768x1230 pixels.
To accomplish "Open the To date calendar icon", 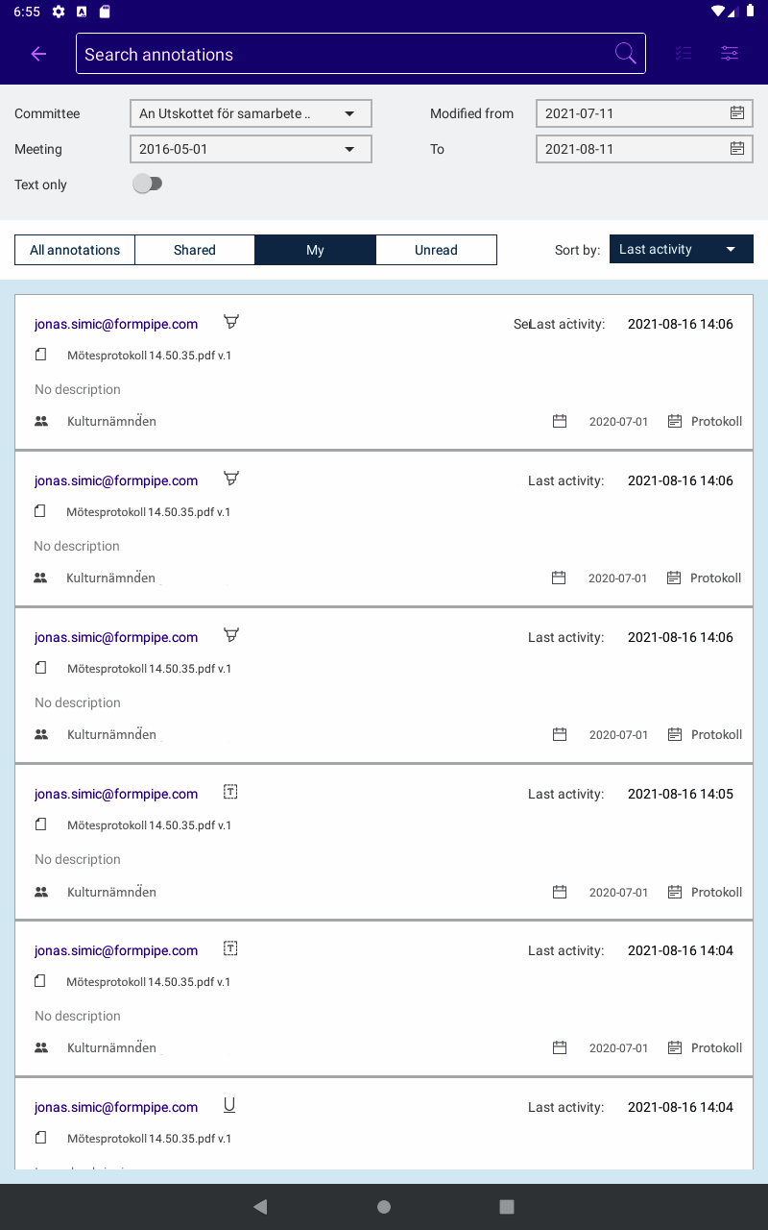I will click(736, 149).
